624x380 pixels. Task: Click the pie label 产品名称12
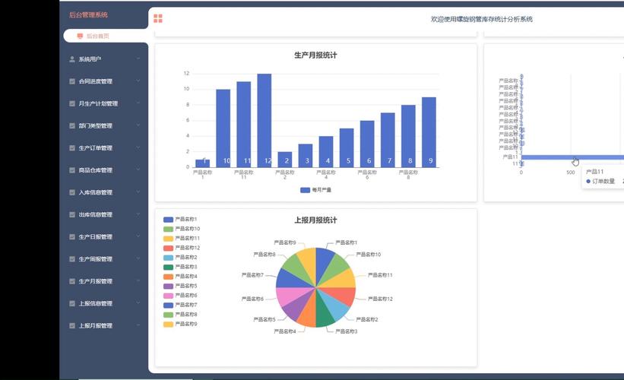380,299
